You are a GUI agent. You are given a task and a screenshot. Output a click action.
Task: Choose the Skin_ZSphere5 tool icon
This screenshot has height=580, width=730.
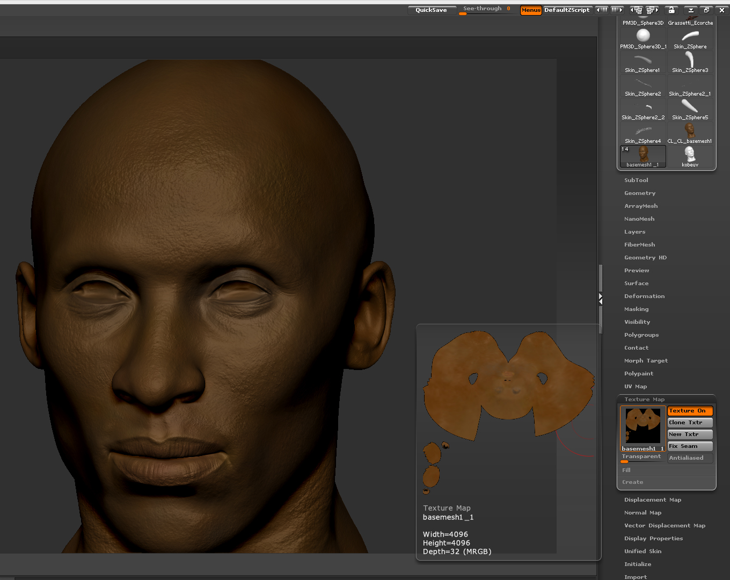point(690,109)
